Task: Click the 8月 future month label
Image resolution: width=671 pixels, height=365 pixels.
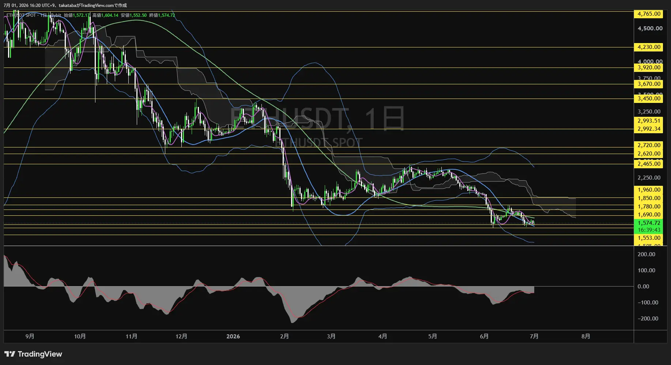Action: pos(585,336)
